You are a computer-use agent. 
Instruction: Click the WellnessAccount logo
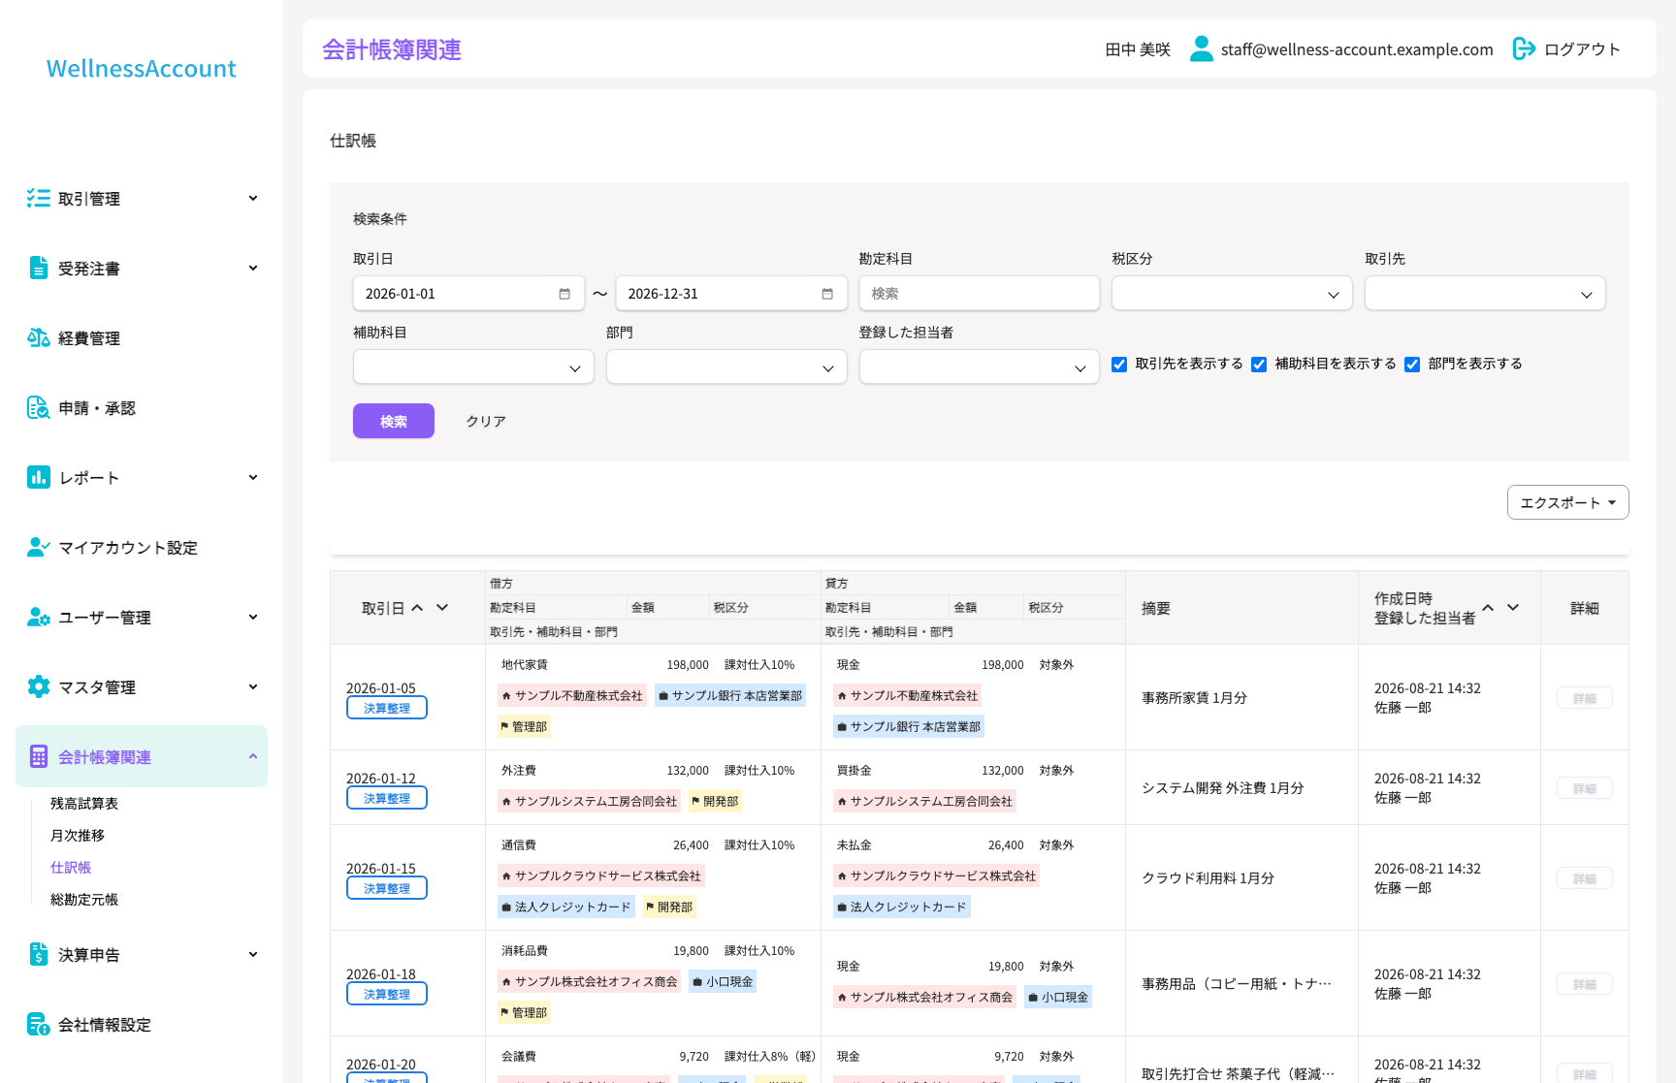pyautogui.click(x=142, y=69)
